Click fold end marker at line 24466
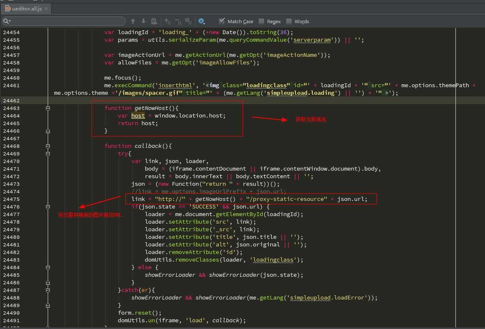This screenshot has width=485, height=329. [48, 131]
